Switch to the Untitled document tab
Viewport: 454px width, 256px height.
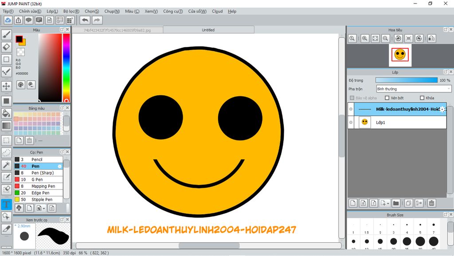[208, 30]
